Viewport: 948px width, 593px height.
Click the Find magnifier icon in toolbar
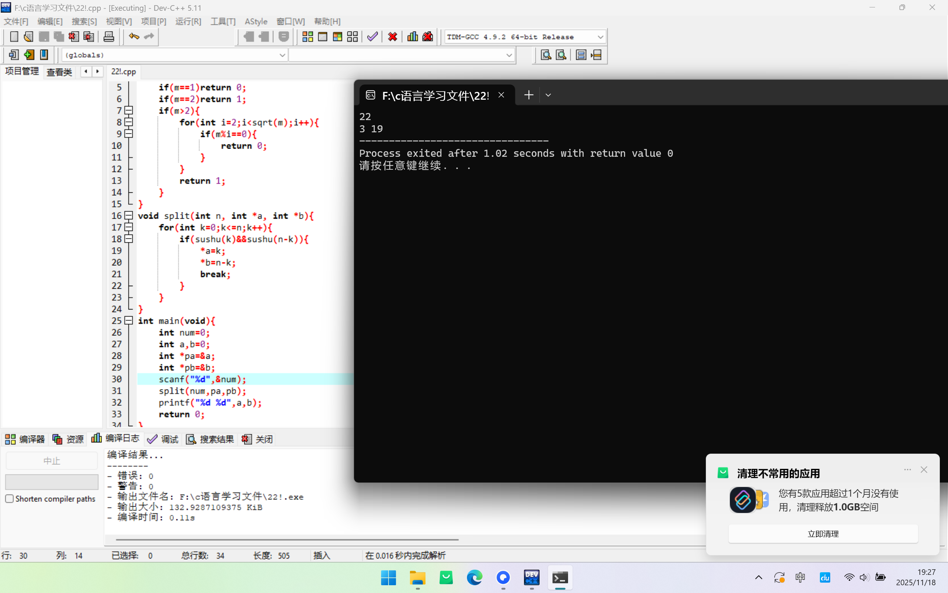(x=546, y=55)
